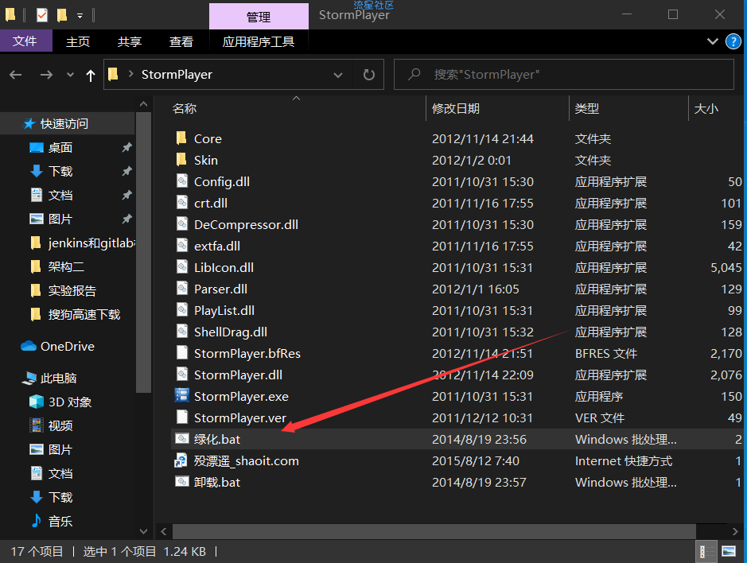Viewport: 747px width, 563px height.
Task: Select the 殁漂遥_shaoit.com shortcut icon
Action: pos(181,460)
